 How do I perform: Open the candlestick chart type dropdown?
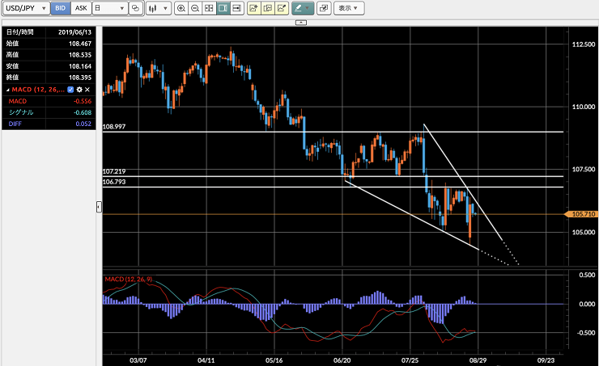158,8
